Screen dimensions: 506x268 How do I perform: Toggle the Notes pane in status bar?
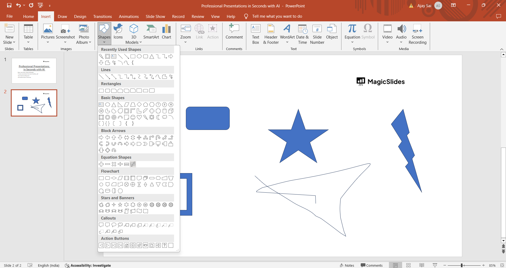click(x=347, y=265)
